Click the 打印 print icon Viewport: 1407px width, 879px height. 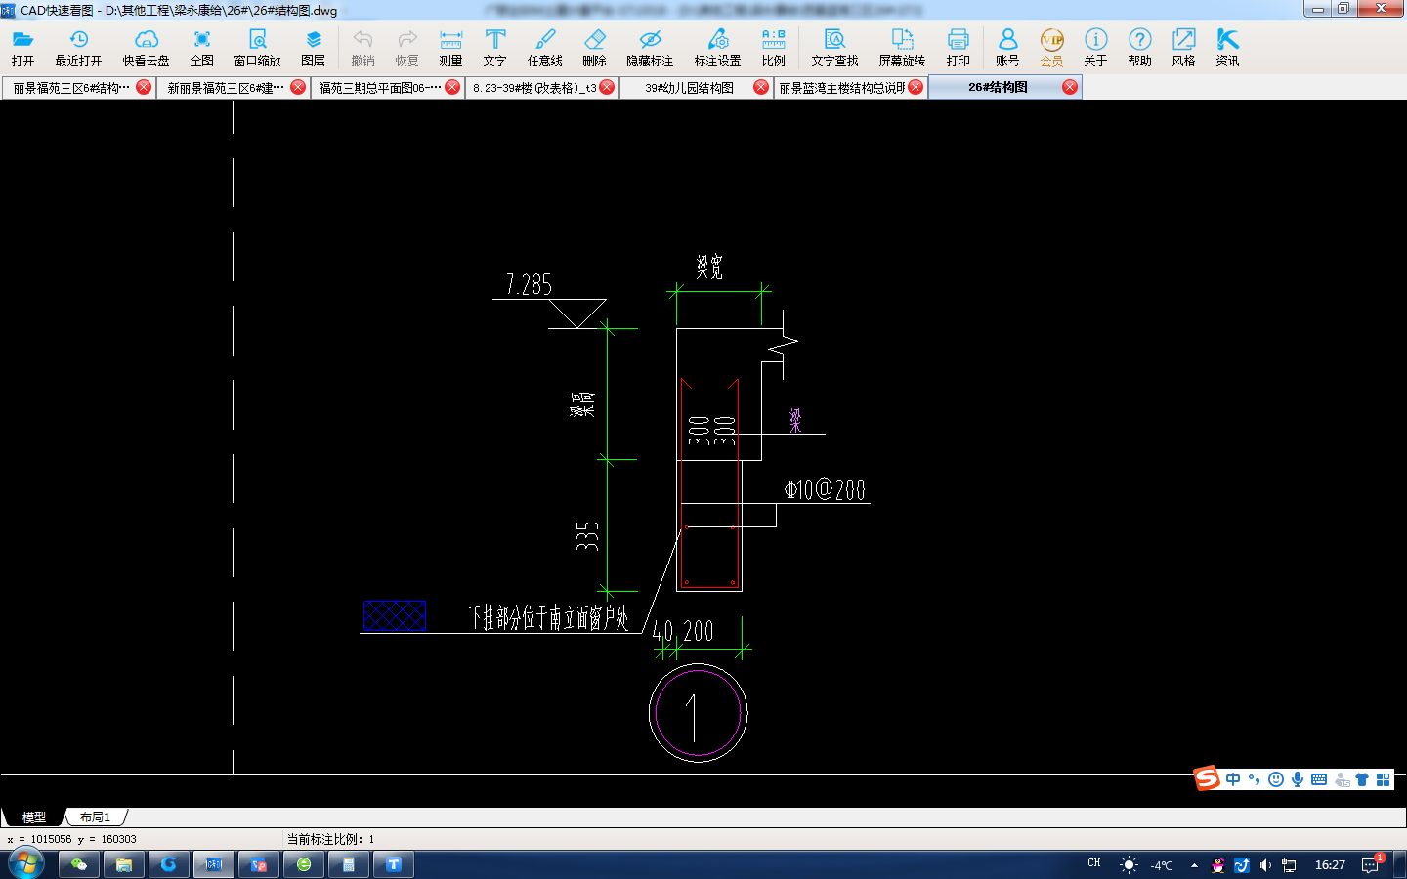tap(958, 47)
